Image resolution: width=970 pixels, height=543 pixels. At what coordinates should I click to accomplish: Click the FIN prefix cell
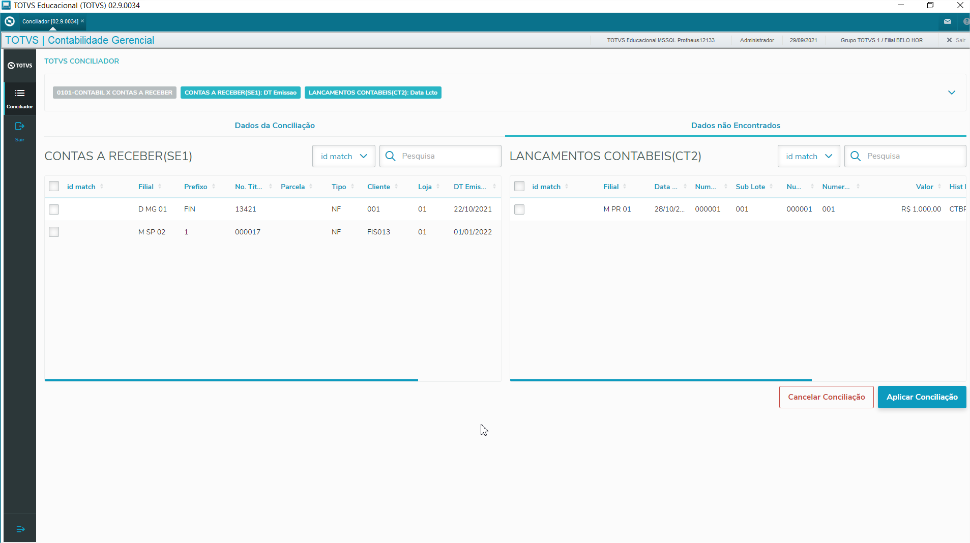pyautogui.click(x=190, y=209)
